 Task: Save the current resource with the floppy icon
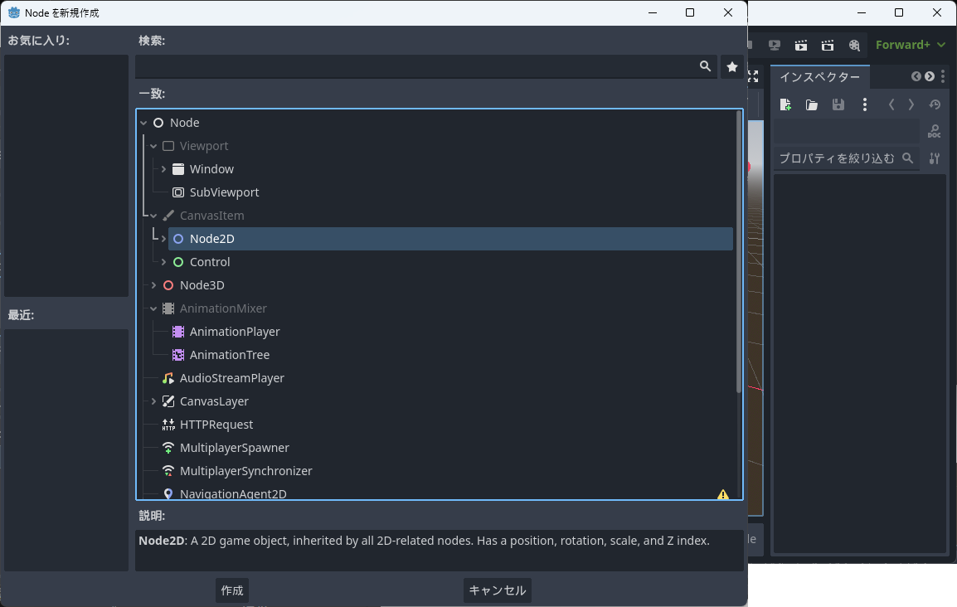[x=838, y=104]
